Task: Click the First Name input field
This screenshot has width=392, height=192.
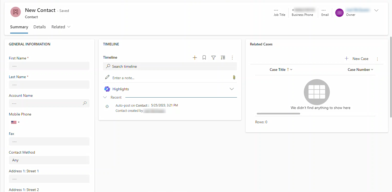Action: tap(49, 66)
